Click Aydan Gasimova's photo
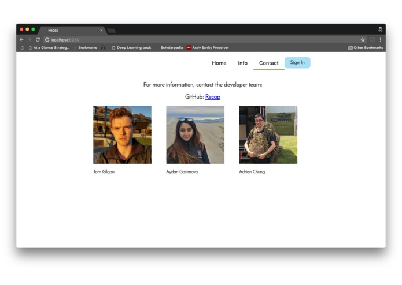This screenshot has height=285, width=402. click(196, 134)
